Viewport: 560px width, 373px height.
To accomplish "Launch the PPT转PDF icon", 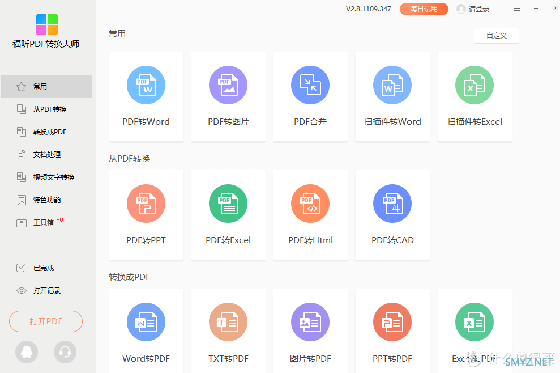I will point(392,322).
